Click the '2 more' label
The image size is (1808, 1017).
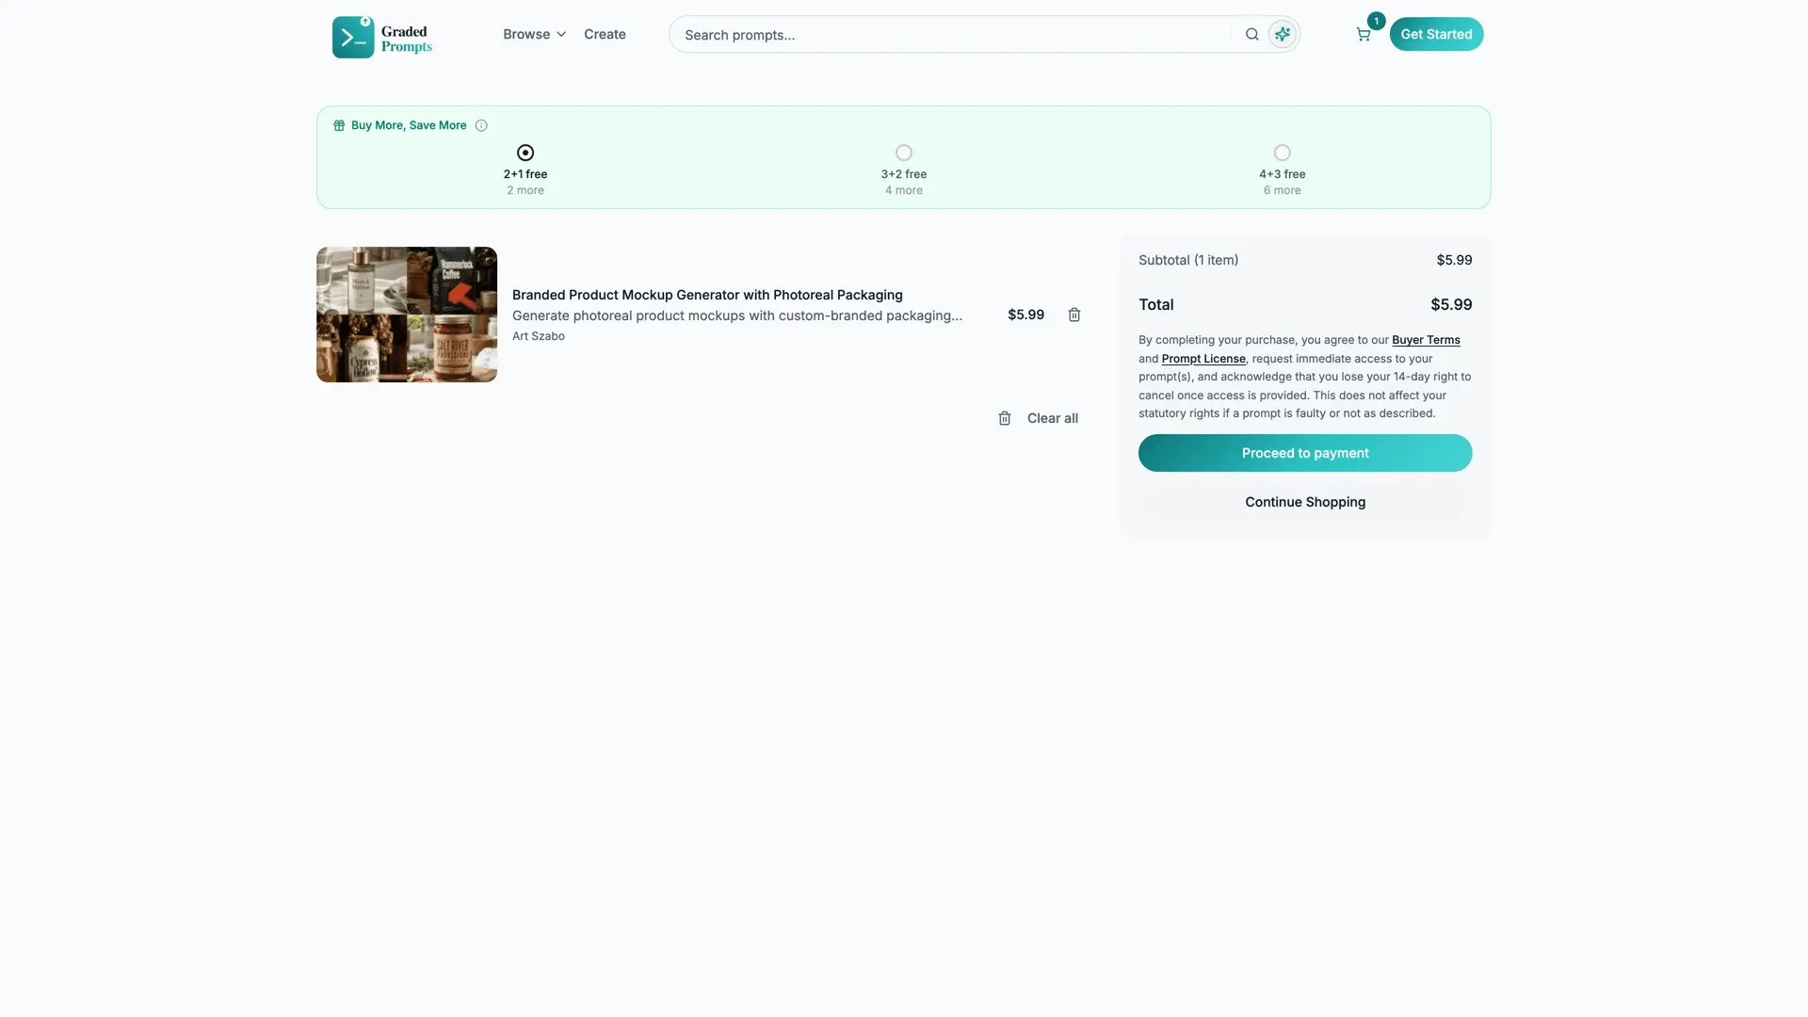525,190
